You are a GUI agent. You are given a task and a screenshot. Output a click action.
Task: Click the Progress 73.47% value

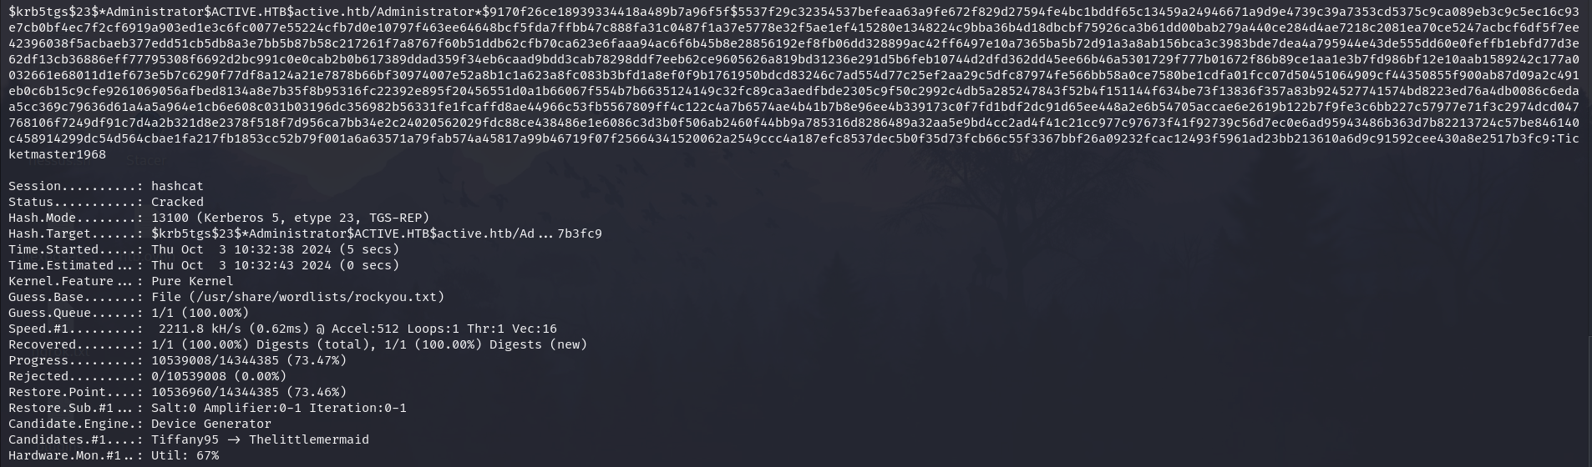pyautogui.click(x=249, y=360)
